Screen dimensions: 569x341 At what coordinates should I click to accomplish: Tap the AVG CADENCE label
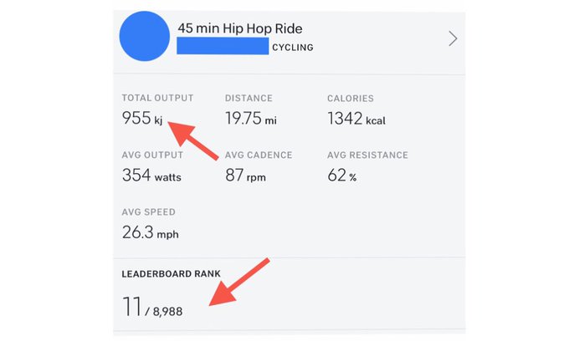click(259, 155)
